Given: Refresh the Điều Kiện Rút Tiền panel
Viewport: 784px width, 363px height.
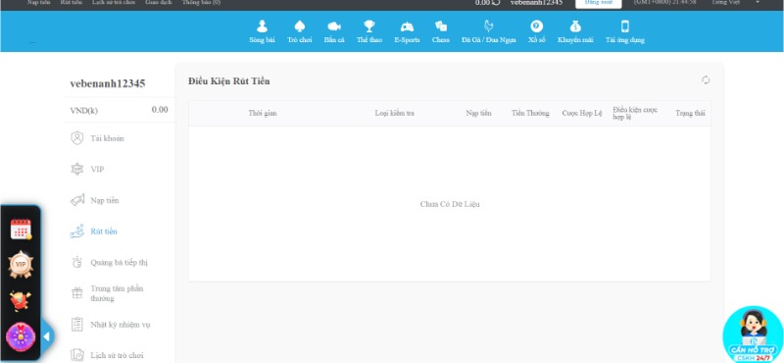Looking at the screenshot, I should 706,80.
